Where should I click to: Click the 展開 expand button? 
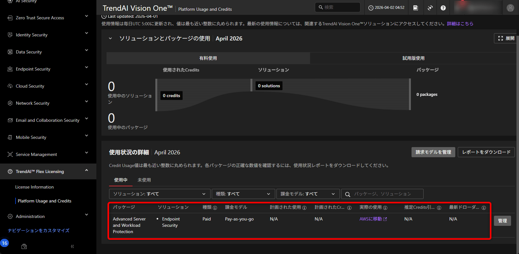506,38
